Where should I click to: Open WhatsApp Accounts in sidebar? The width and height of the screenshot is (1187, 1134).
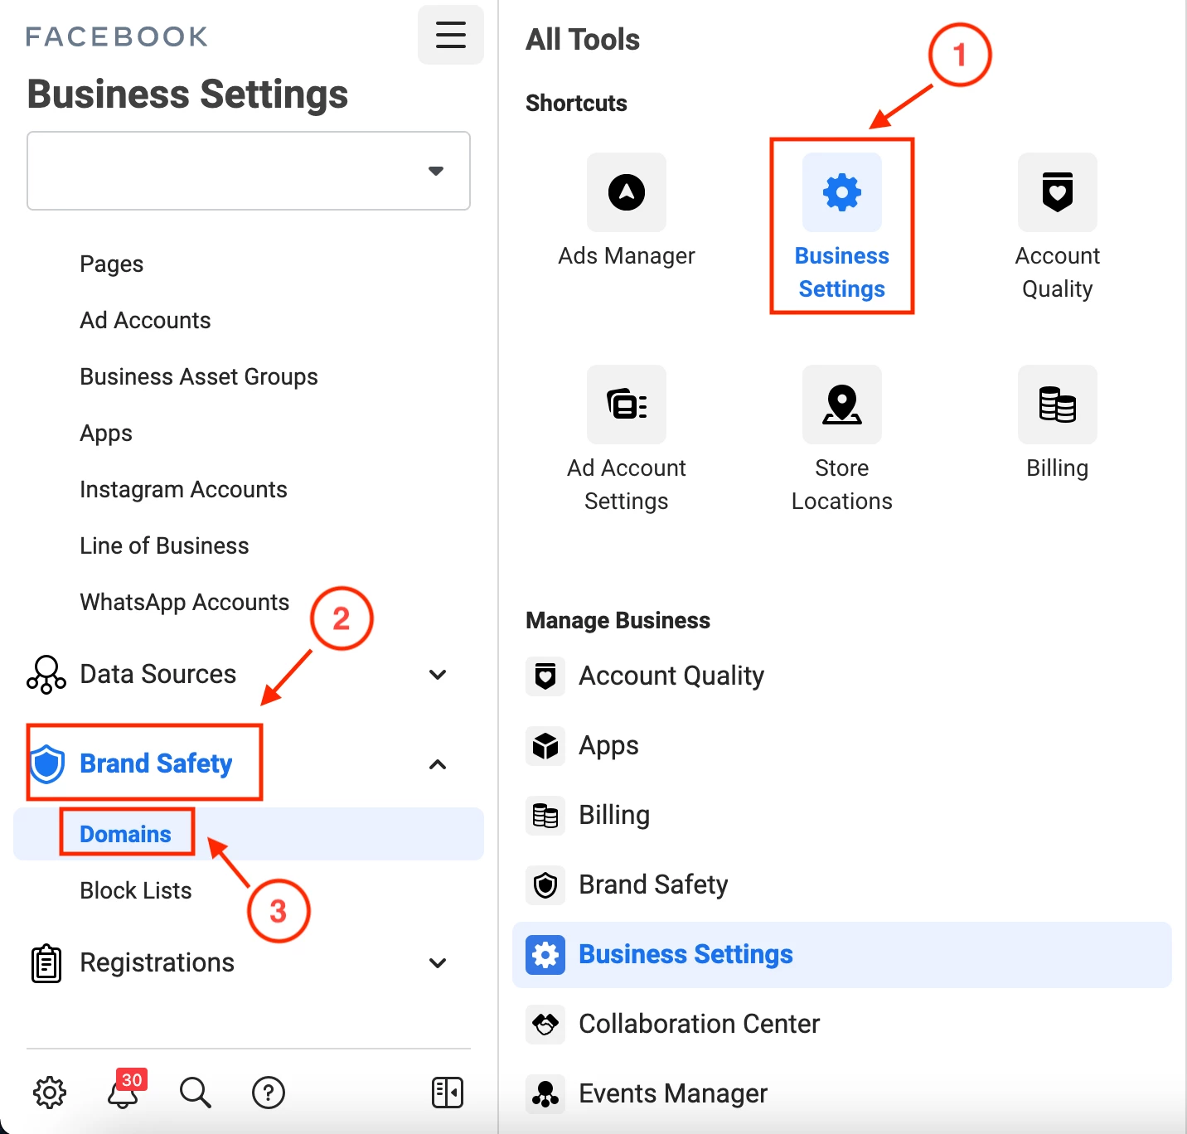(x=184, y=603)
